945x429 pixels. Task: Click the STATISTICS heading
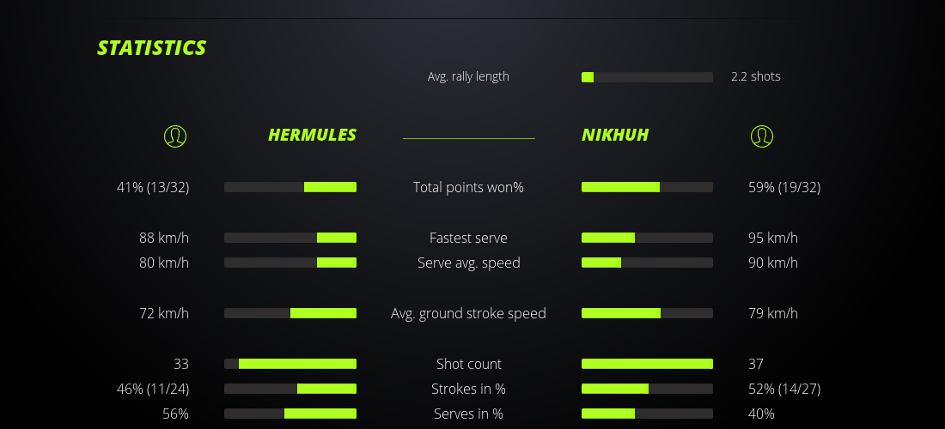152,48
